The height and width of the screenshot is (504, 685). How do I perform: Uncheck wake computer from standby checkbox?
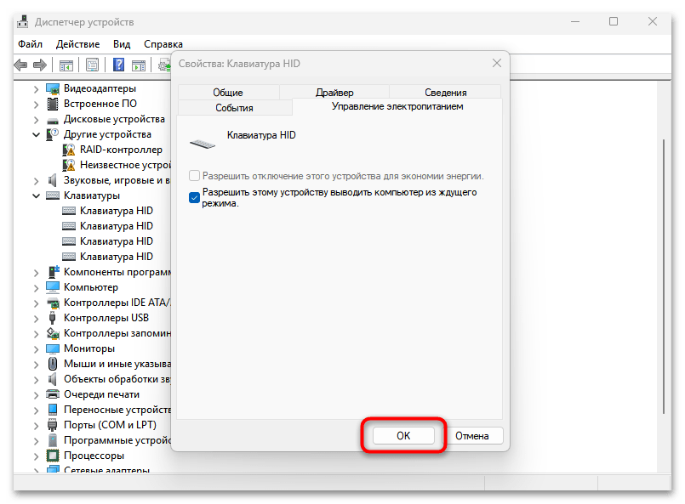[x=195, y=198]
